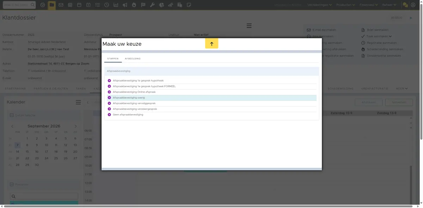
Task: Go to next month in calendar
Action: point(75,126)
